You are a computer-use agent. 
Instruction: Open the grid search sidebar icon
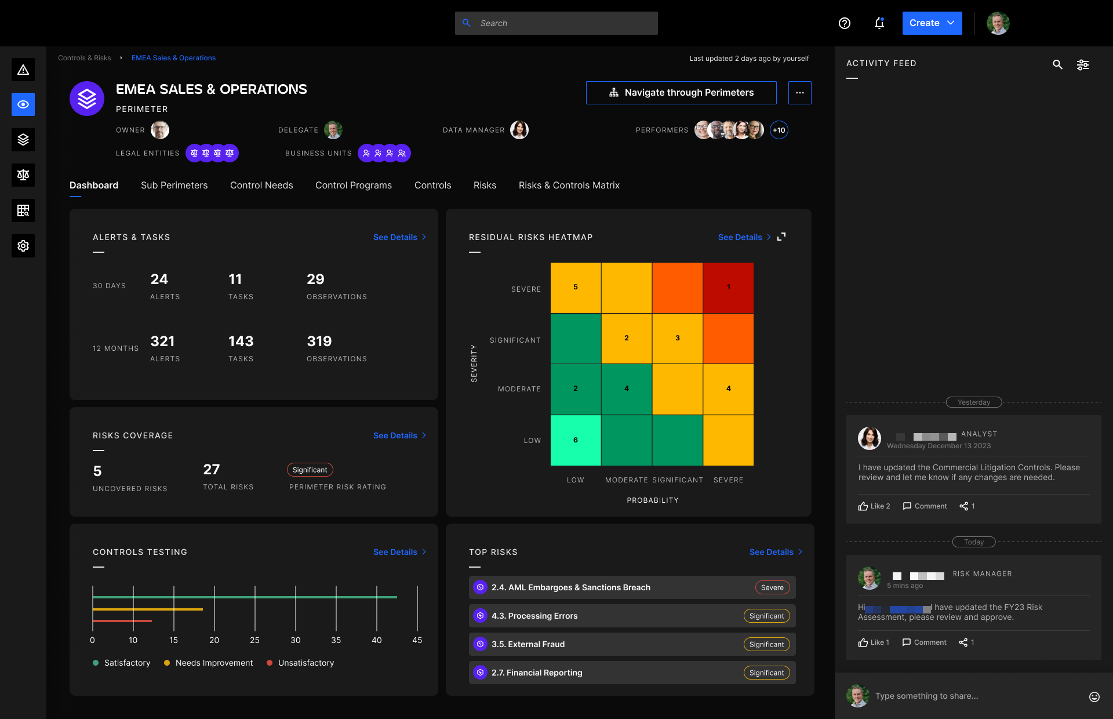[x=23, y=210]
